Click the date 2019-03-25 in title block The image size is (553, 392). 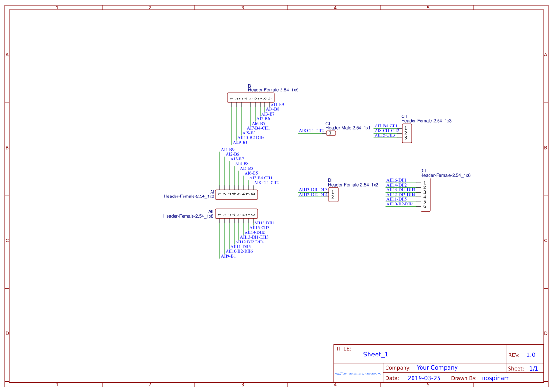(423, 378)
